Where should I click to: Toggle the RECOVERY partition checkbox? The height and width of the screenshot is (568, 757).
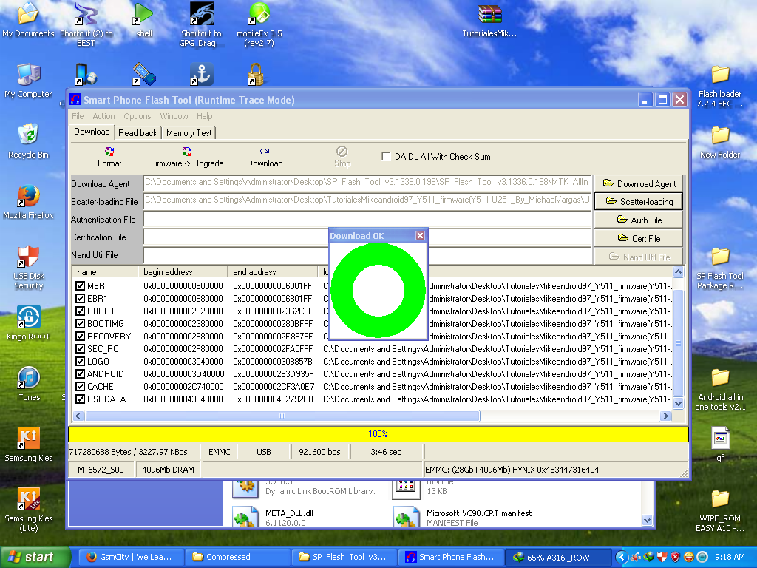tap(80, 337)
